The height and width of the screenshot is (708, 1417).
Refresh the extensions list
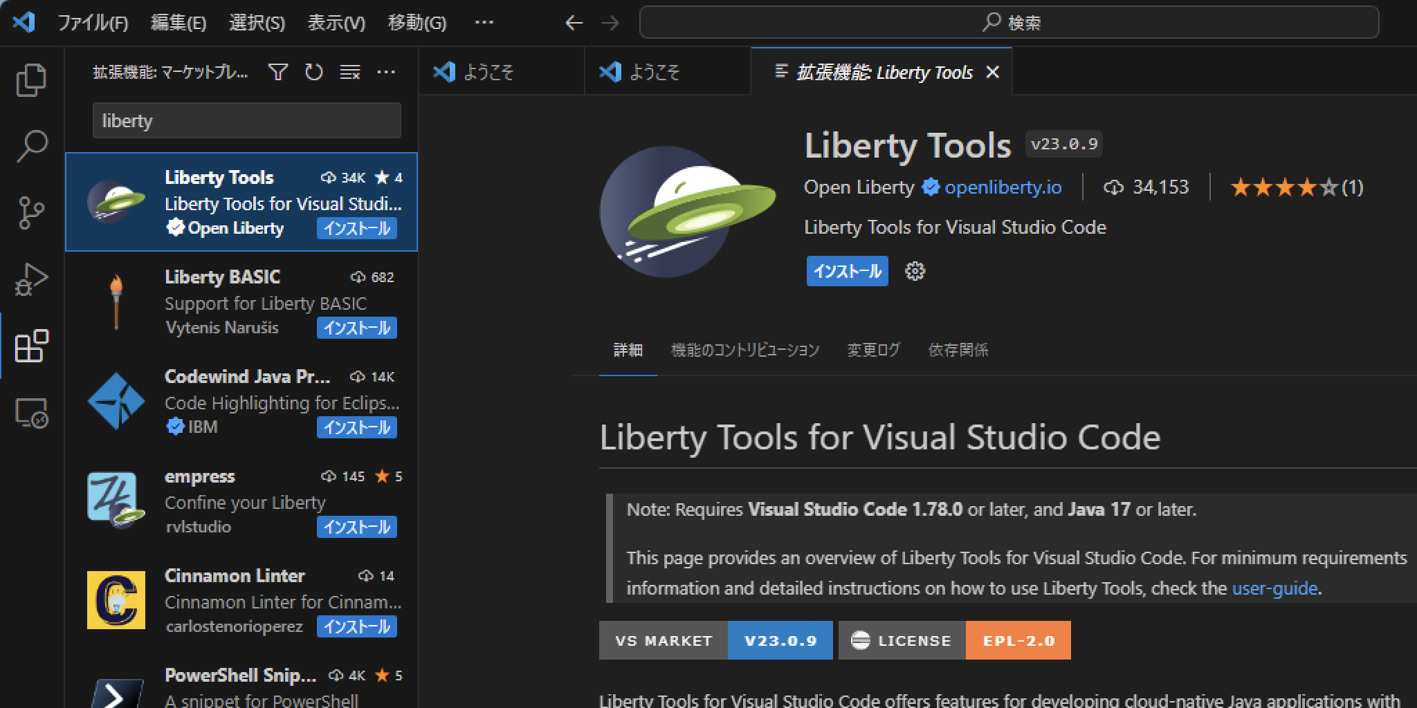314,71
